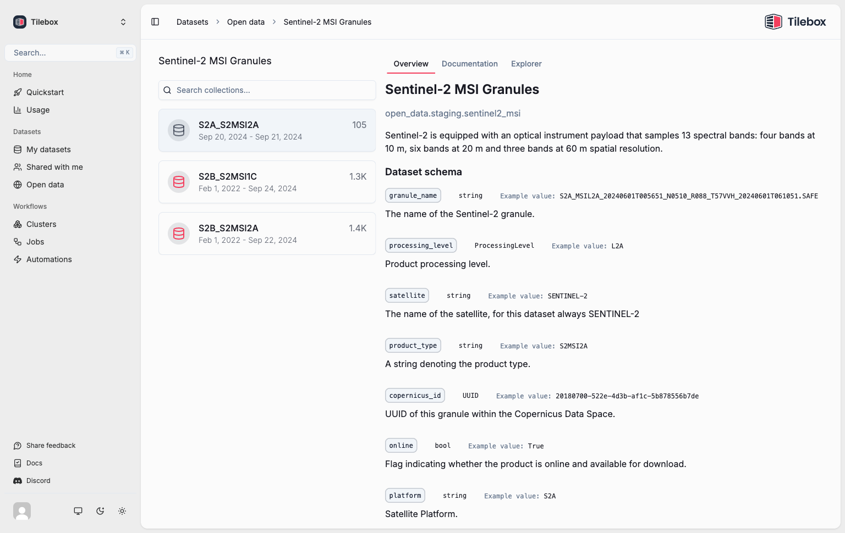The height and width of the screenshot is (533, 845).
Task: Open Share feedback link
Action: pos(51,446)
